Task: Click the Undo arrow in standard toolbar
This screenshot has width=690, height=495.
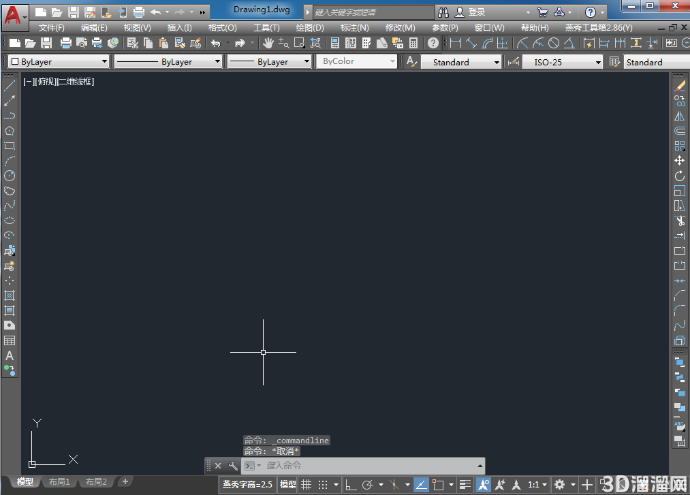Action: click(215, 43)
